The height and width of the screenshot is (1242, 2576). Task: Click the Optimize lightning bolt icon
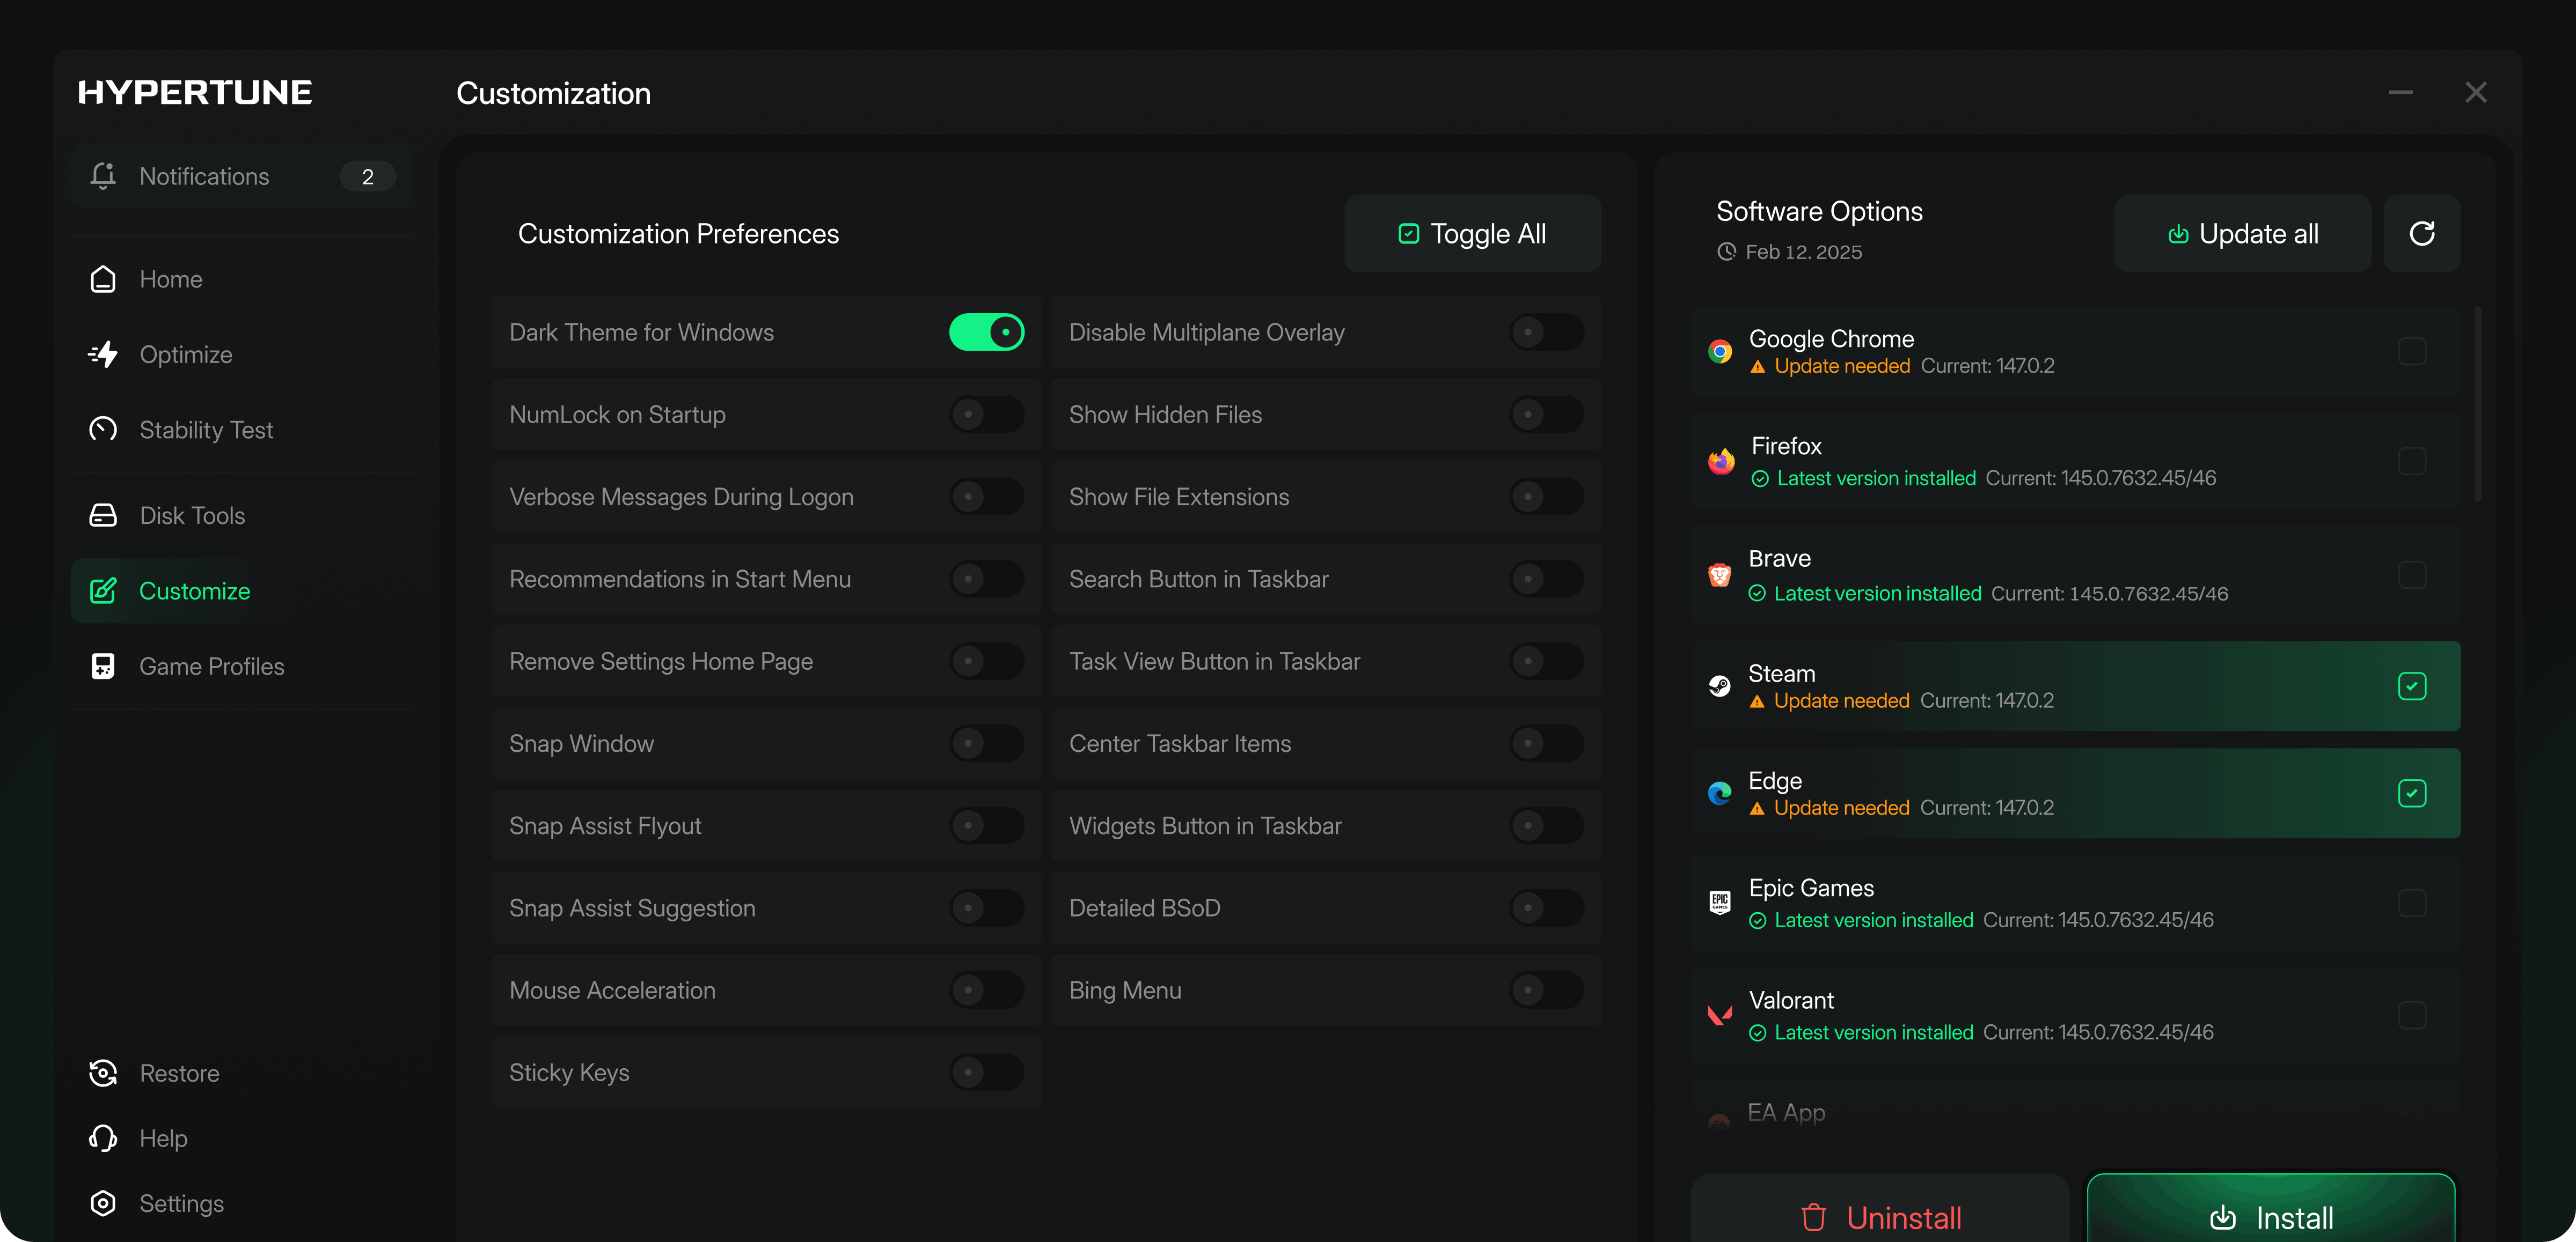pos(103,354)
